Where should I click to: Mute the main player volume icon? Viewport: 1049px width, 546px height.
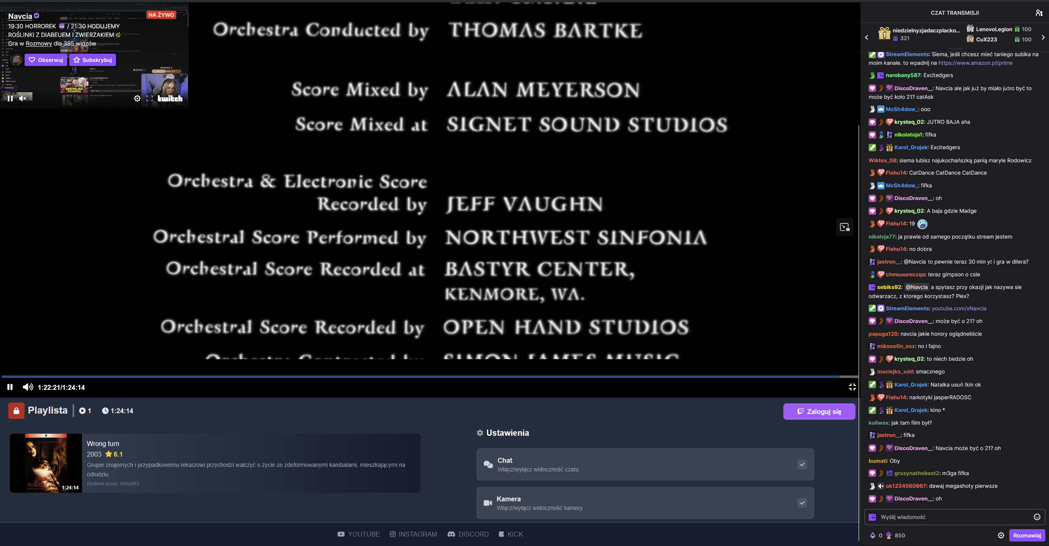(x=27, y=387)
